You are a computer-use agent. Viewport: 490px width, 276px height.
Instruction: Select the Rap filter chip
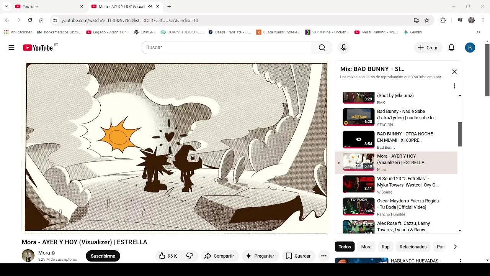point(385,247)
